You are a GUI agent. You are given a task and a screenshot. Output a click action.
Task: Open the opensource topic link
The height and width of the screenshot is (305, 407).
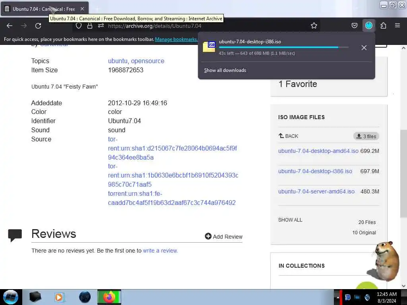click(x=147, y=61)
